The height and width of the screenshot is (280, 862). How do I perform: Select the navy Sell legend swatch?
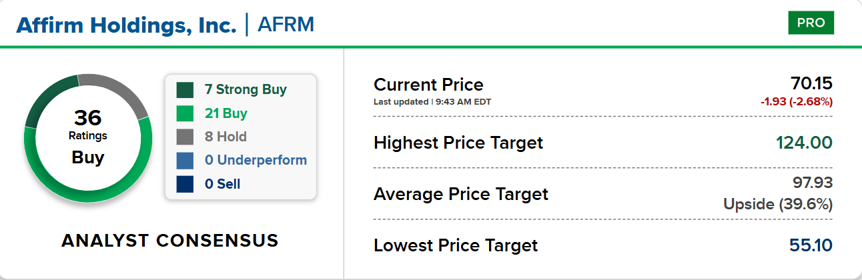coord(185,184)
